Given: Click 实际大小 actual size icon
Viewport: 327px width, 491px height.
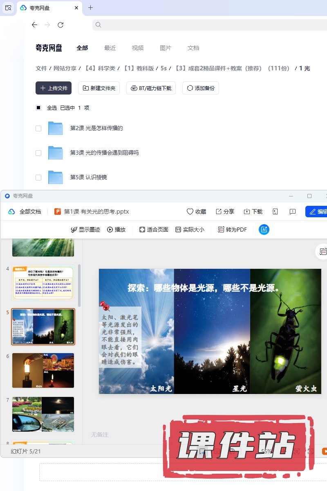Looking at the screenshot, I should click(178, 230).
